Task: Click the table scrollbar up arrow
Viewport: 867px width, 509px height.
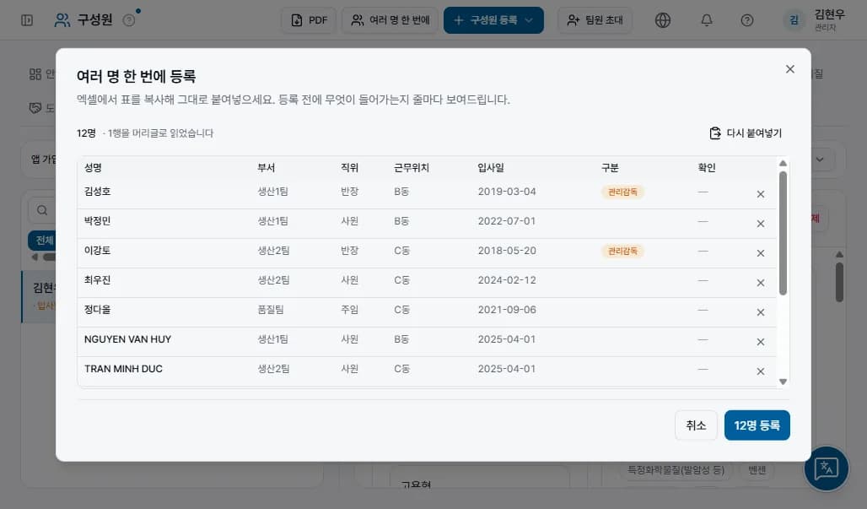Action: click(783, 163)
